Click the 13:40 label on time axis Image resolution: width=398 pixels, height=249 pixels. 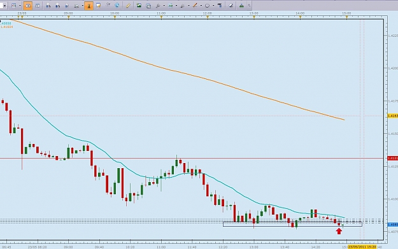point(285,247)
